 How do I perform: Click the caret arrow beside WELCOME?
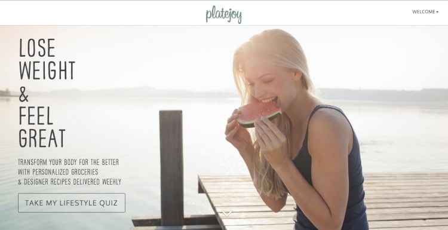point(437,12)
